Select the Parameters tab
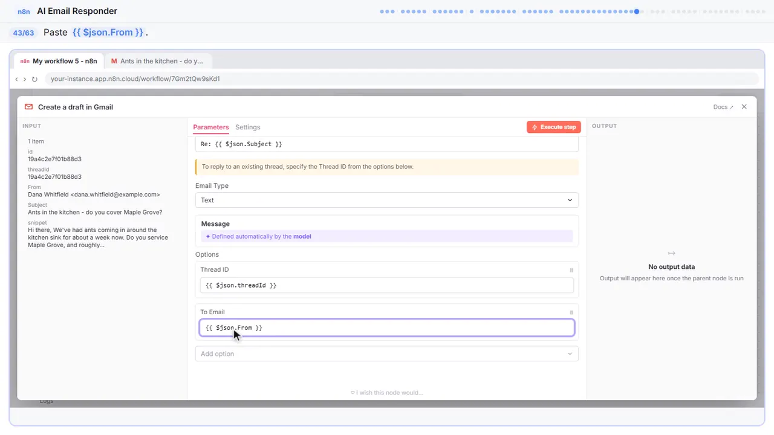The image size is (774, 435). [x=211, y=127]
